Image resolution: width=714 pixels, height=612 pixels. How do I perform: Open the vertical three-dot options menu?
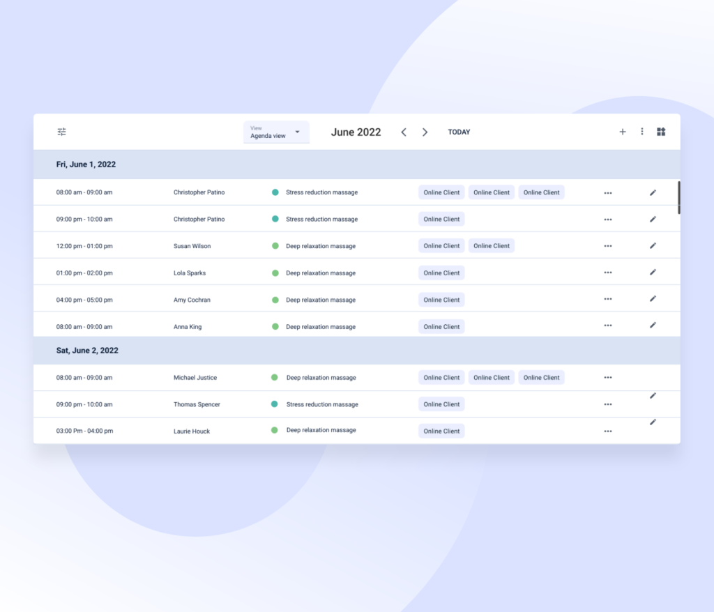642,132
